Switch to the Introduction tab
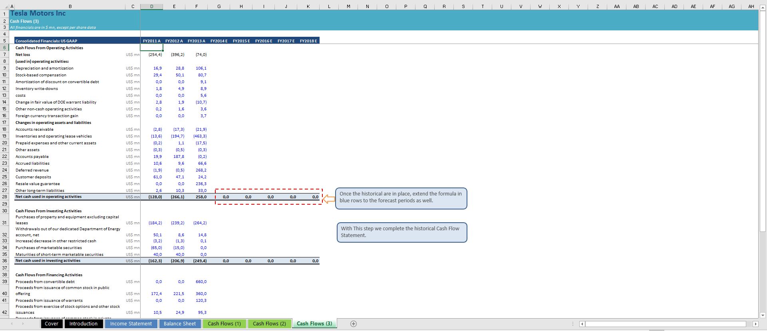Screen dimensions: 767x331 click(x=83, y=324)
